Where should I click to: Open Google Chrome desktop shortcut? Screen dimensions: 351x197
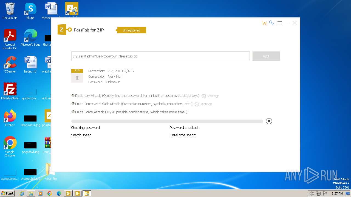coord(10,147)
